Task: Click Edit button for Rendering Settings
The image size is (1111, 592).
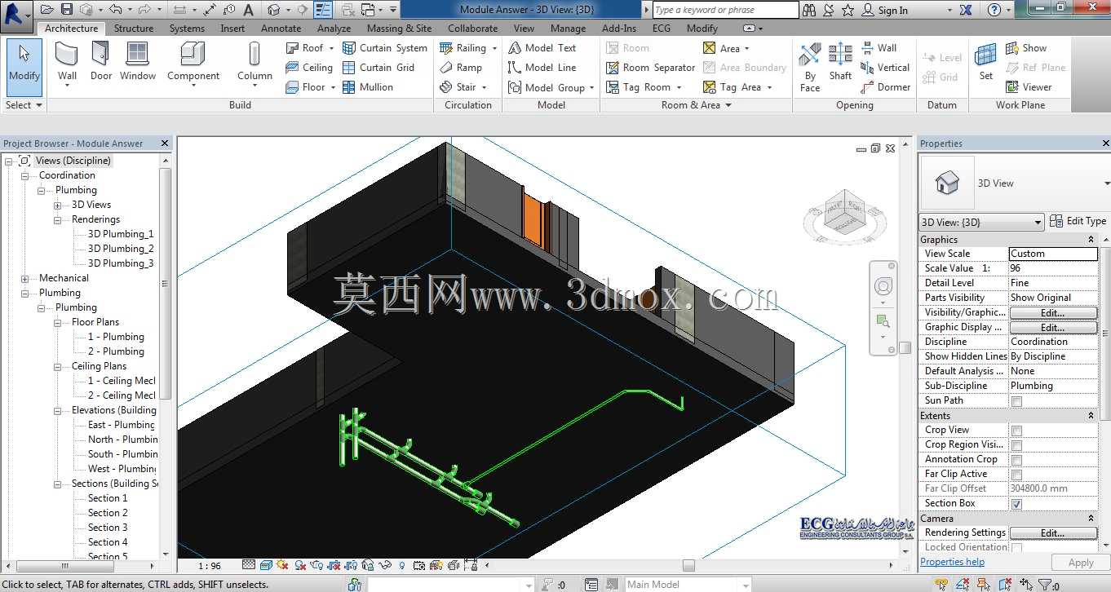Action: [1053, 533]
